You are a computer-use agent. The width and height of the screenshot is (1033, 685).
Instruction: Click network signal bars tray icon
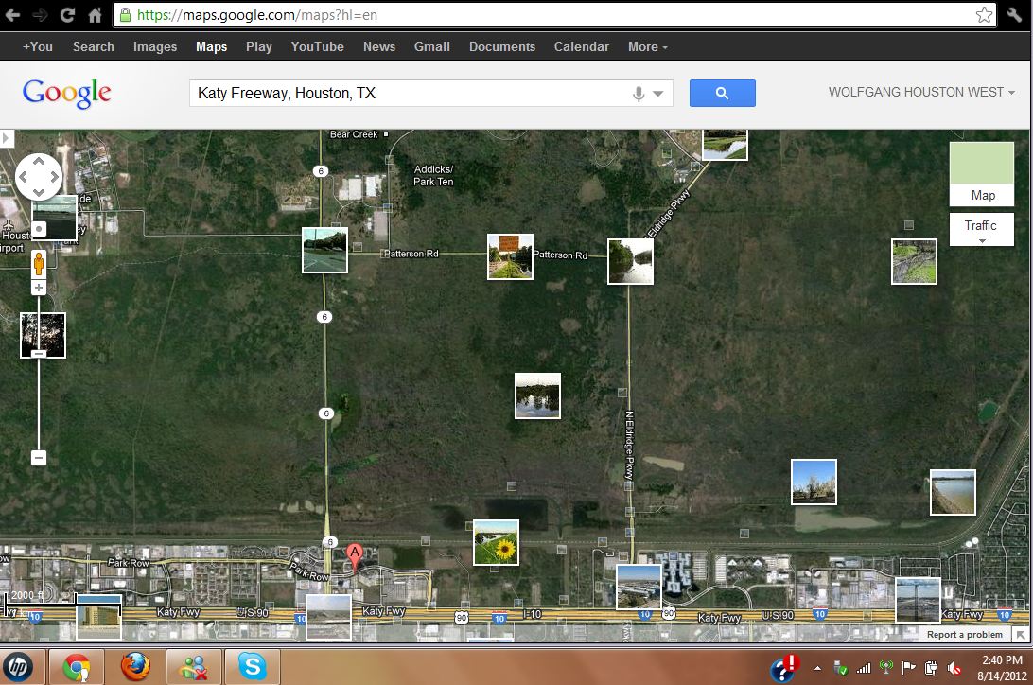tap(863, 668)
